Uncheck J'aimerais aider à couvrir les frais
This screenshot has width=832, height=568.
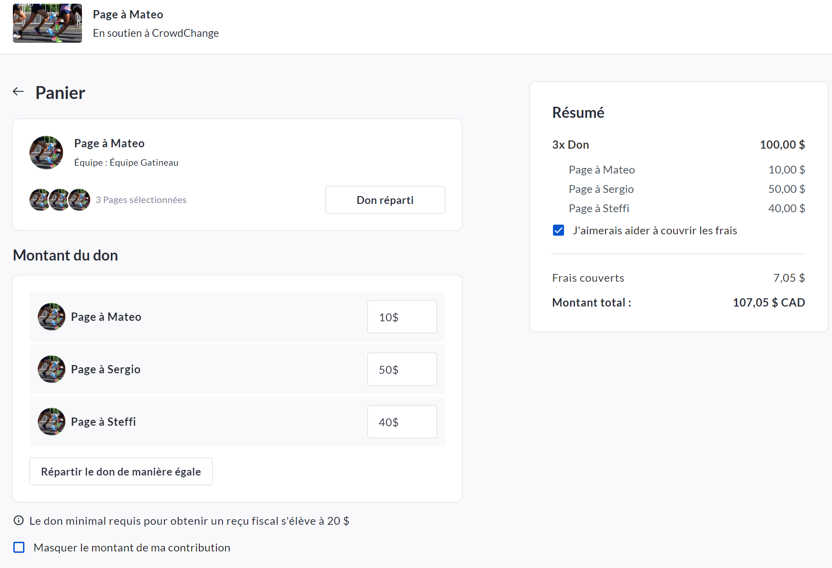click(x=559, y=230)
